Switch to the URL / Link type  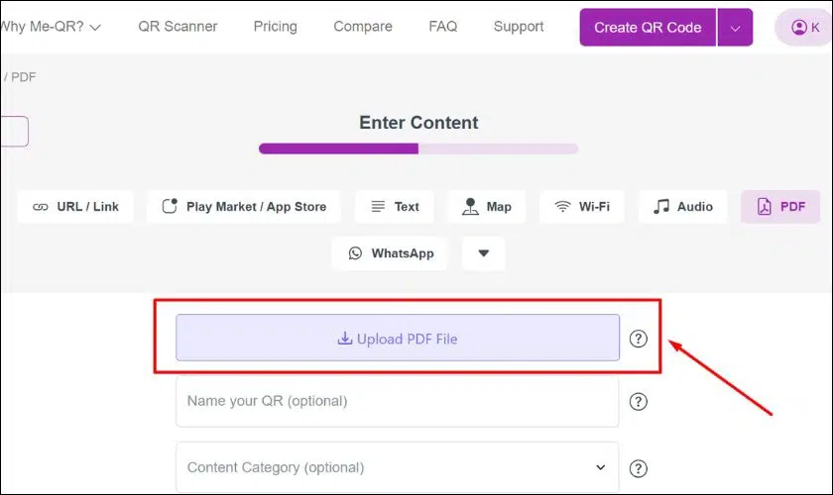pos(75,206)
